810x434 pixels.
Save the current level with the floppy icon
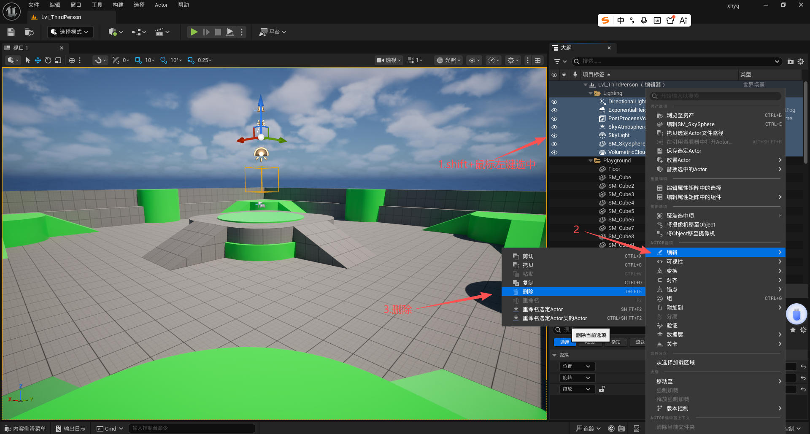pos(11,32)
